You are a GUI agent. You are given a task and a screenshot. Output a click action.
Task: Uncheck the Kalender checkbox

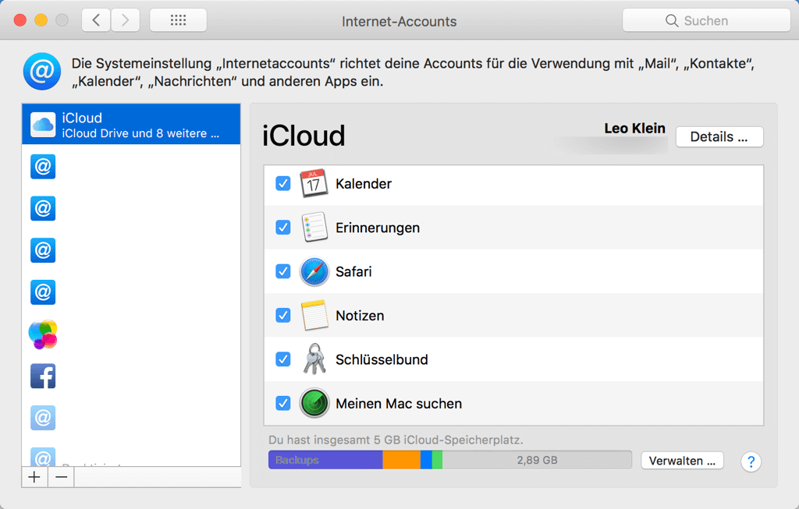[x=282, y=183]
